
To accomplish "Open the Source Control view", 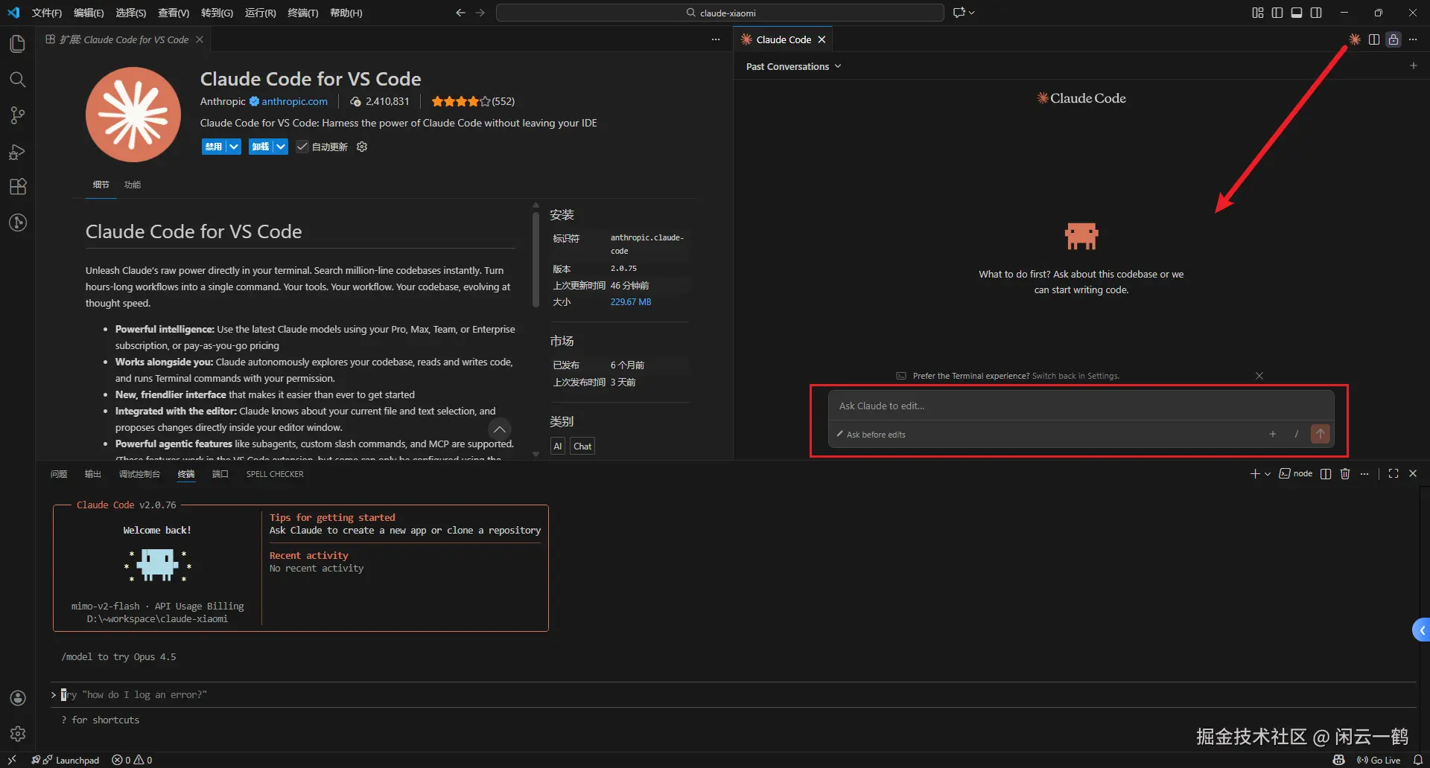I will (18, 115).
